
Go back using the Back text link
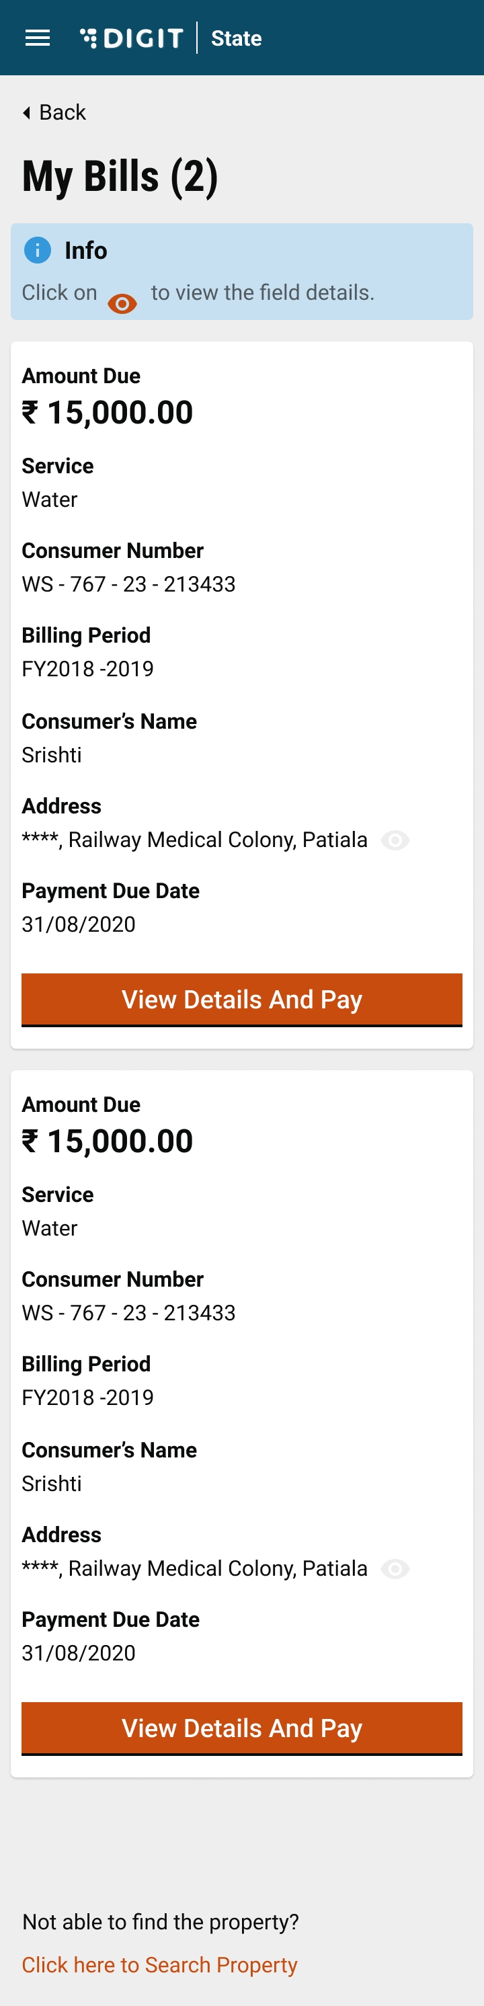point(63,113)
